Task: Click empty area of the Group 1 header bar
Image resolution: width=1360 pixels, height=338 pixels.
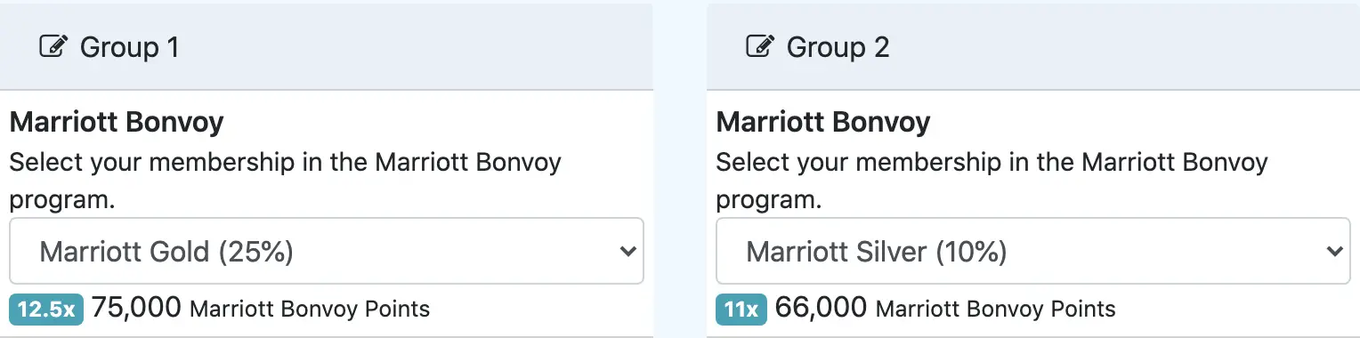Action: [418, 46]
